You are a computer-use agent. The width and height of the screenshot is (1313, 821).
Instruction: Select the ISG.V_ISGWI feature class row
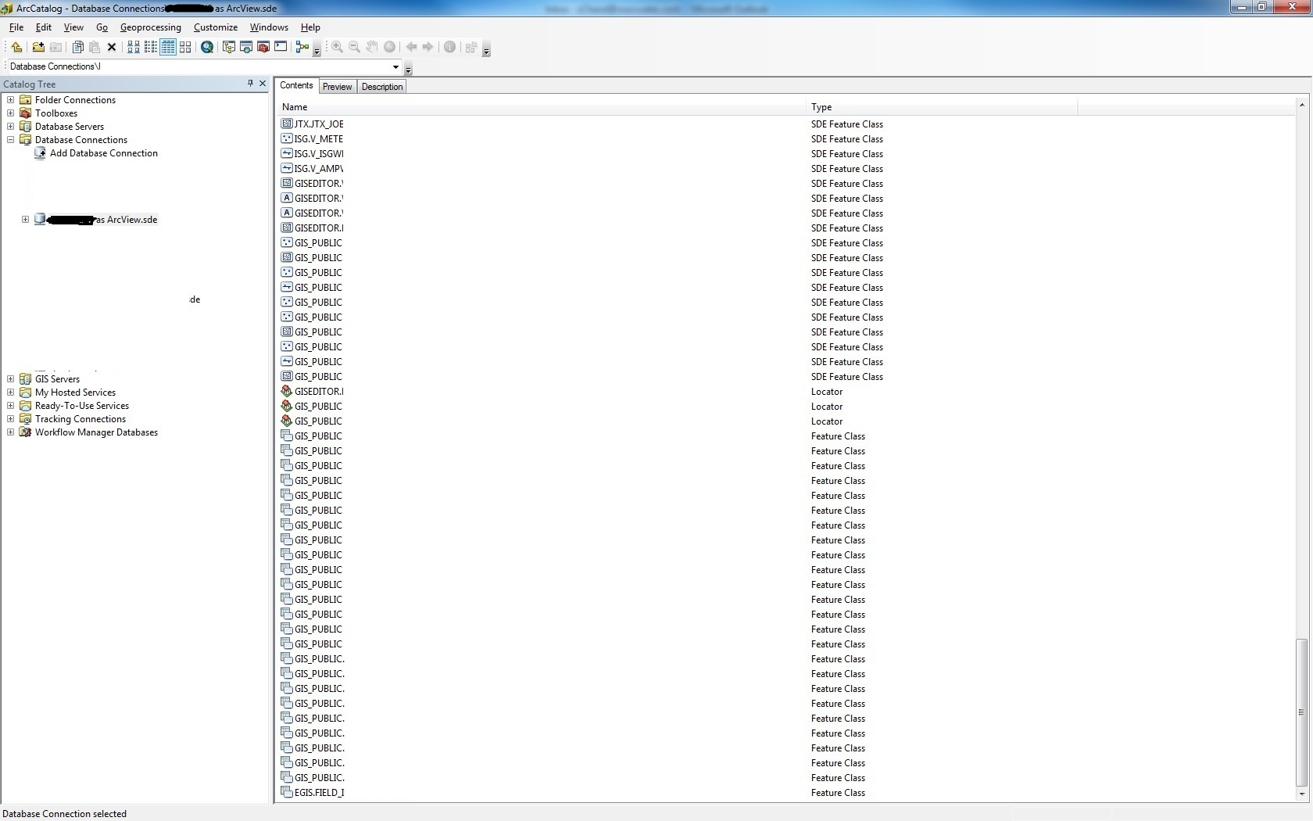[313, 154]
